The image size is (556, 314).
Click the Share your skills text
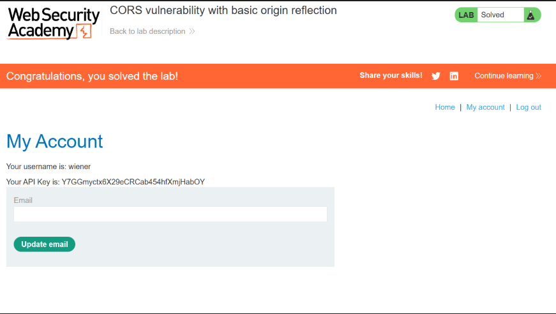coord(391,75)
